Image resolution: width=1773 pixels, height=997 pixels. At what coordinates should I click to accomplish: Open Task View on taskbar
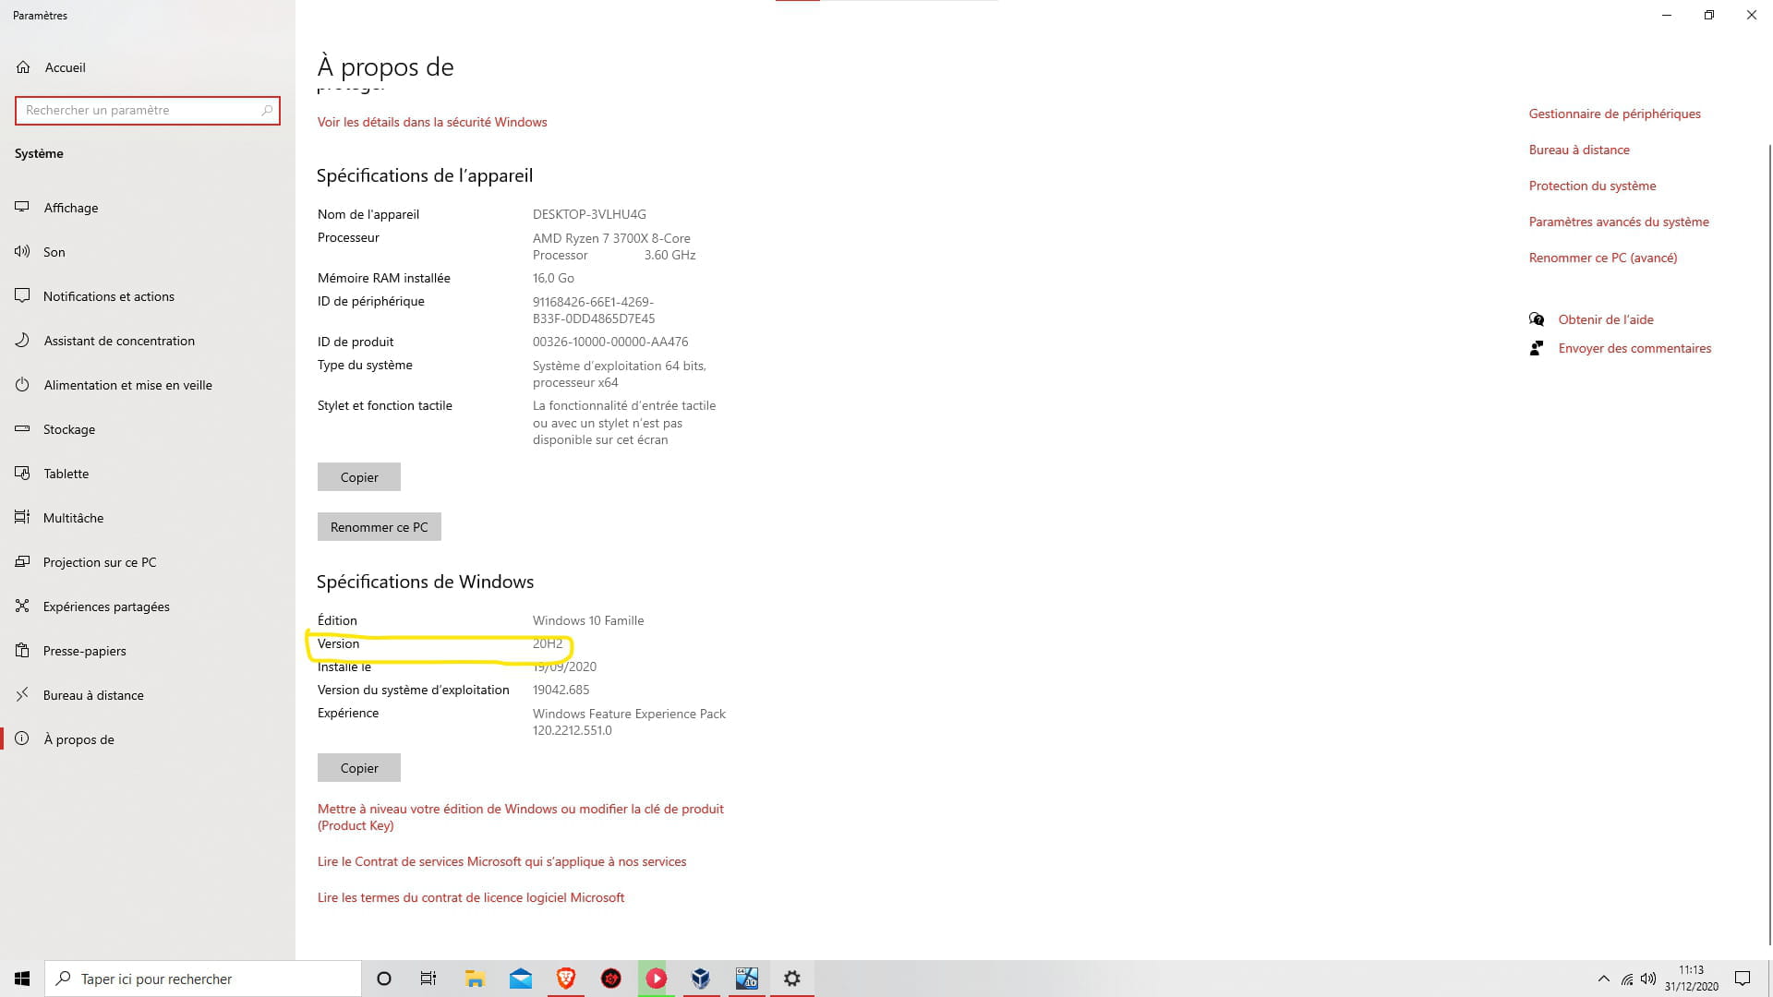coord(428,979)
